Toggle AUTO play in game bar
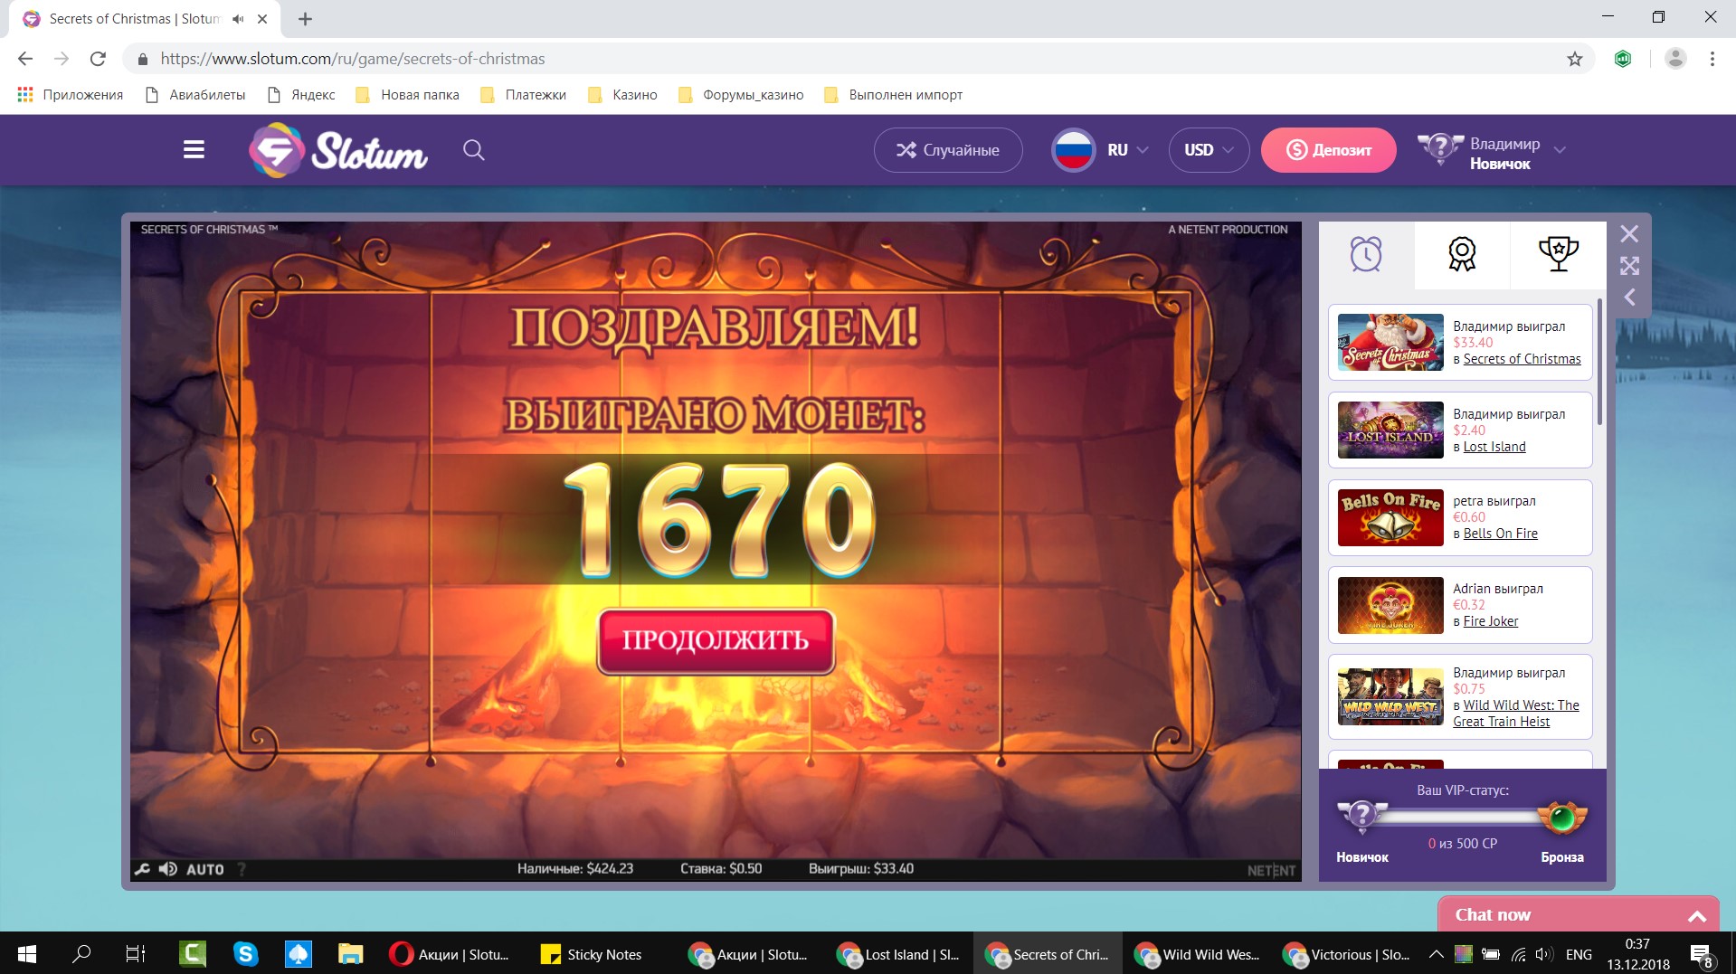Image resolution: width=1736 pixels, height=974 pixels. [x=204, y=869]
